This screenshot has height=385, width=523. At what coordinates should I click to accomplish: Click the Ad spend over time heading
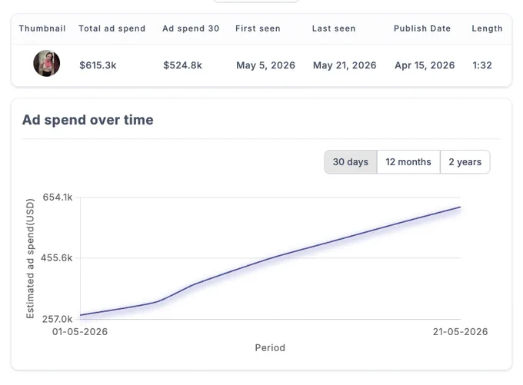(88, 120)
